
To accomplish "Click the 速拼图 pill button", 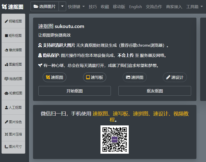I will 135,77.
